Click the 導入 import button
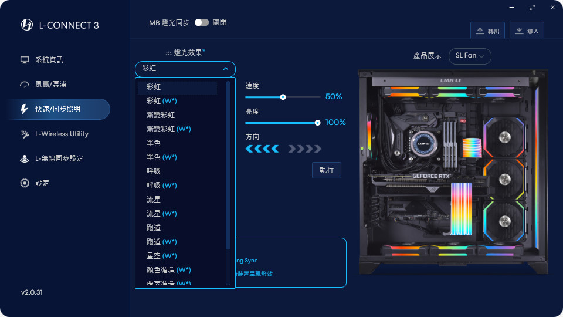The height and width of the screenshot is (317, 563). [527, 31]
